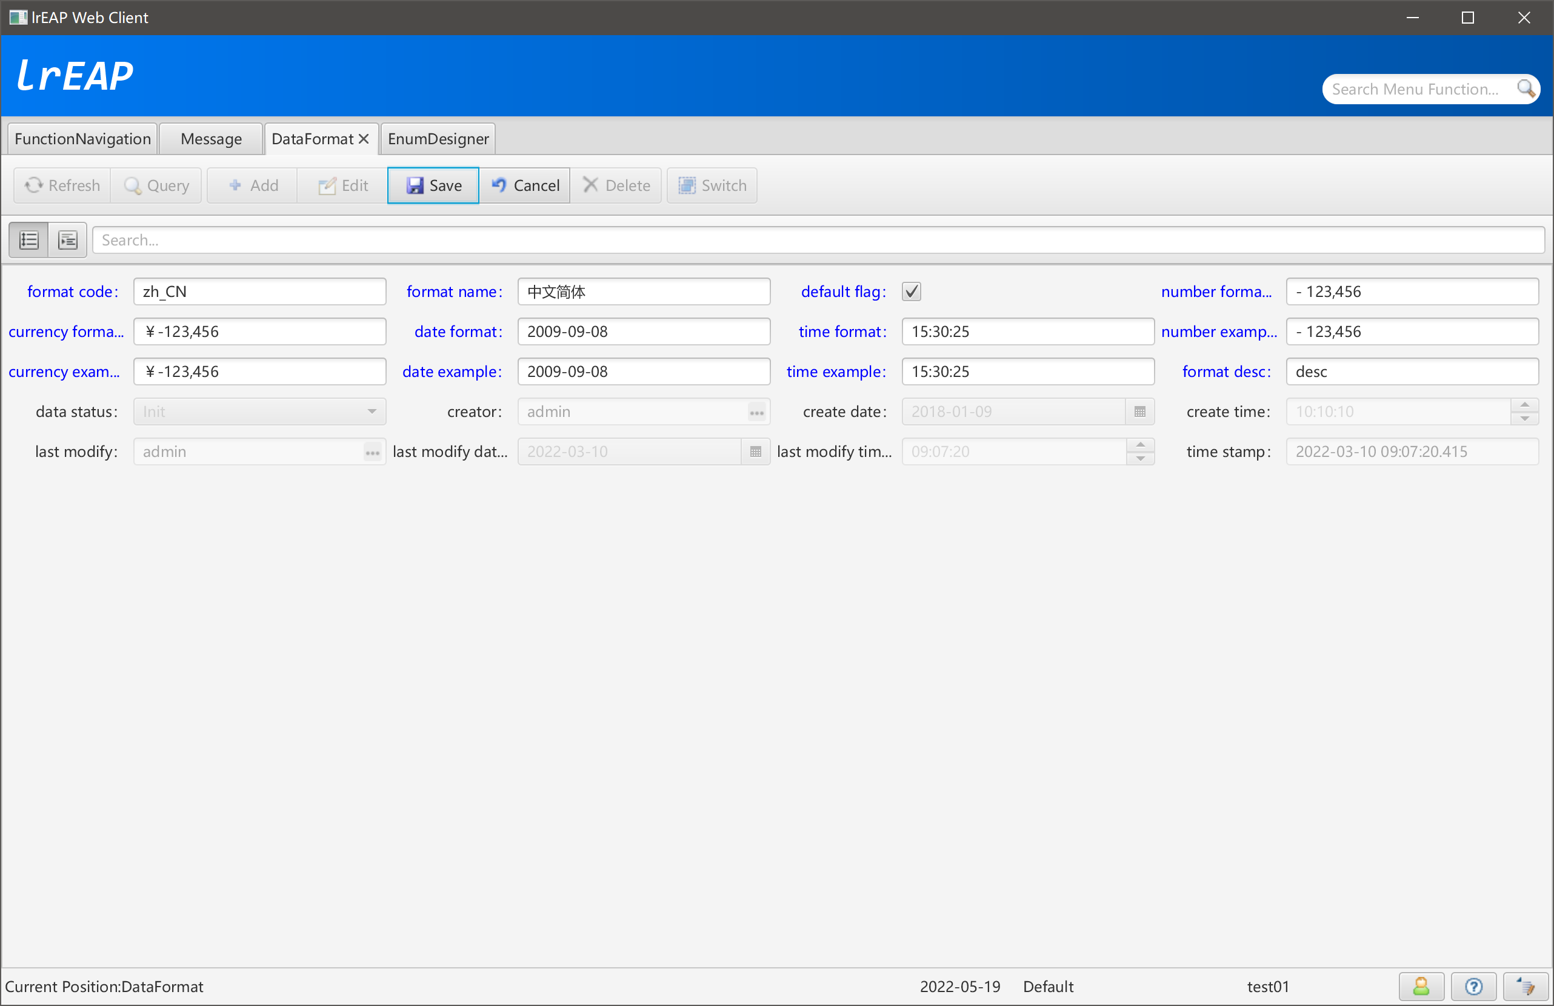
Task: Click the time example field
Action: point(1028,371)
